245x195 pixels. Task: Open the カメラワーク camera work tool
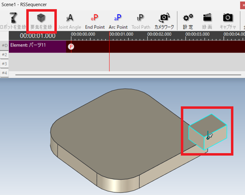[x=164, y=20]
